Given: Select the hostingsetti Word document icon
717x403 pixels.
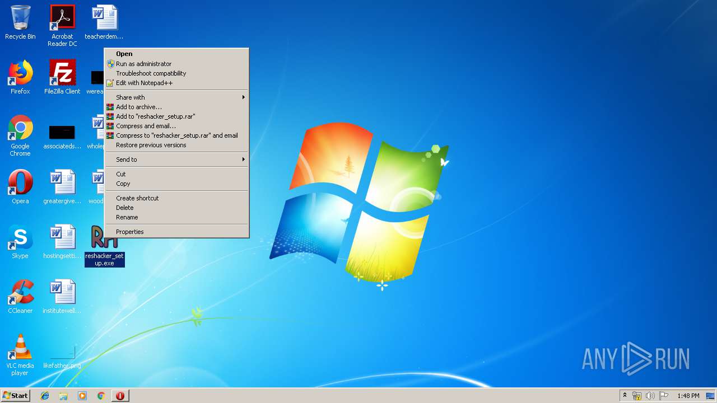Looking at the screenshot, I should [x=62, y=242].
